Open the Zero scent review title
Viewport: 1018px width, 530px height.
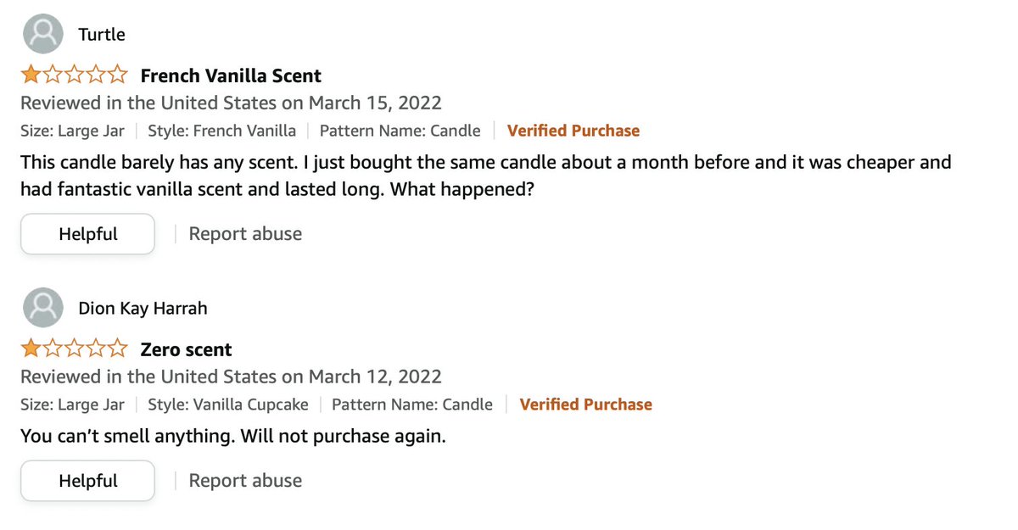[186, 349]
